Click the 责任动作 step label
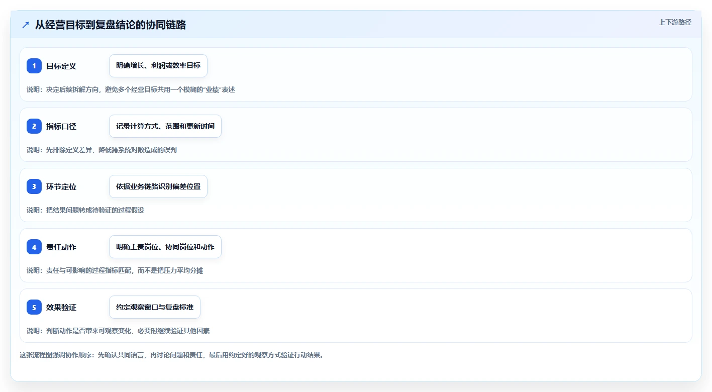Viewport: 712px width, 392px height. 61,247
